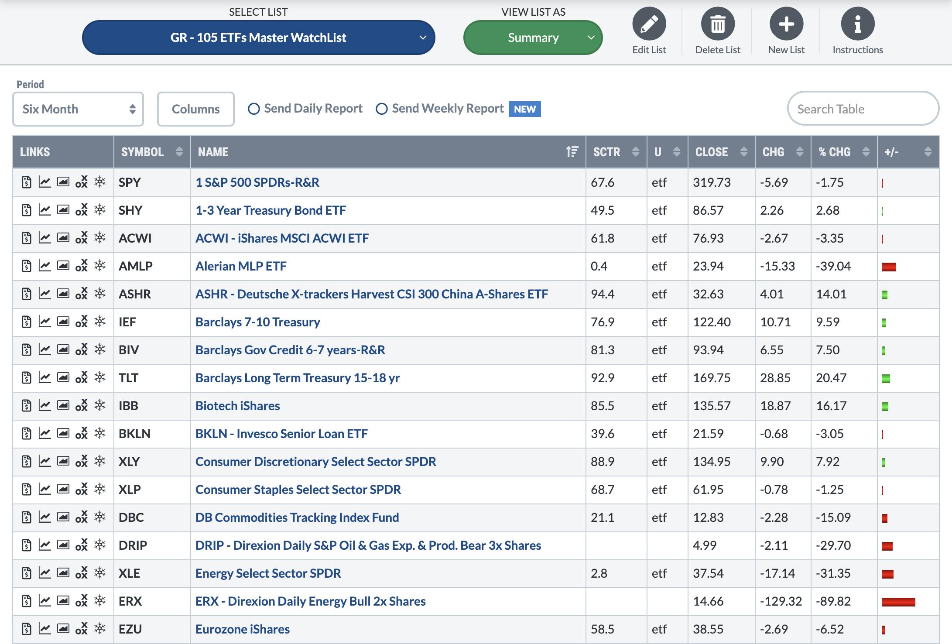Click the Columns button
Image resolution: width=952 pixels, height=644 pixels.
pyautogui.click(x=195, y=109)
